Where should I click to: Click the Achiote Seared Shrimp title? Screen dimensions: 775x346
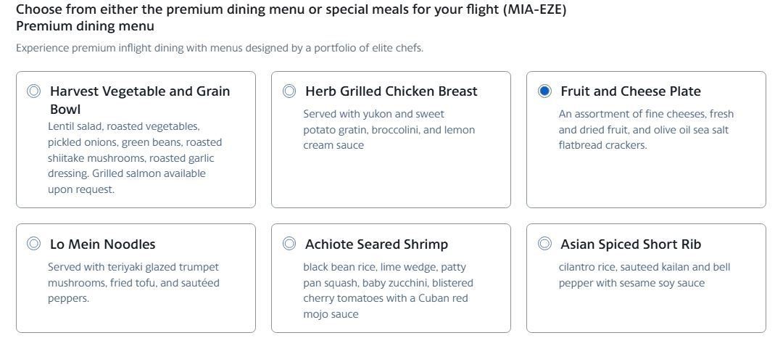(376, 244)
